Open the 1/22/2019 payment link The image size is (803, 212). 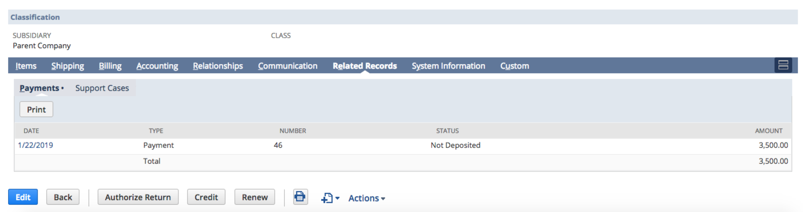pos(36,145)
